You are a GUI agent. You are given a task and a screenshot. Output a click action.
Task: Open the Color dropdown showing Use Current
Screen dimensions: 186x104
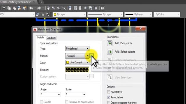77,62
